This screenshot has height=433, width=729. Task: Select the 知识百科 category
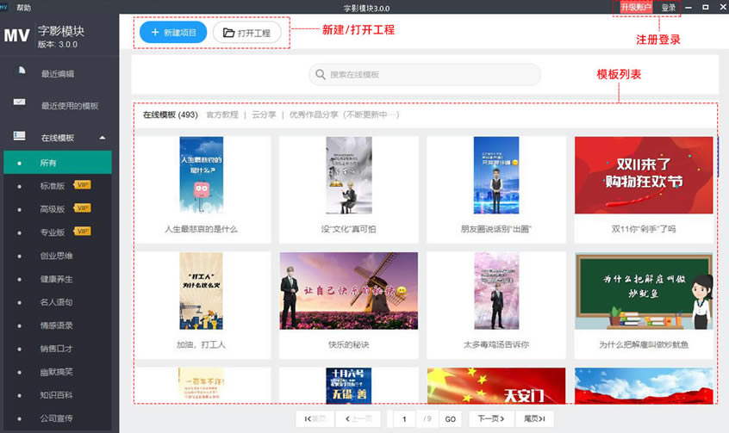coord(56,395)
